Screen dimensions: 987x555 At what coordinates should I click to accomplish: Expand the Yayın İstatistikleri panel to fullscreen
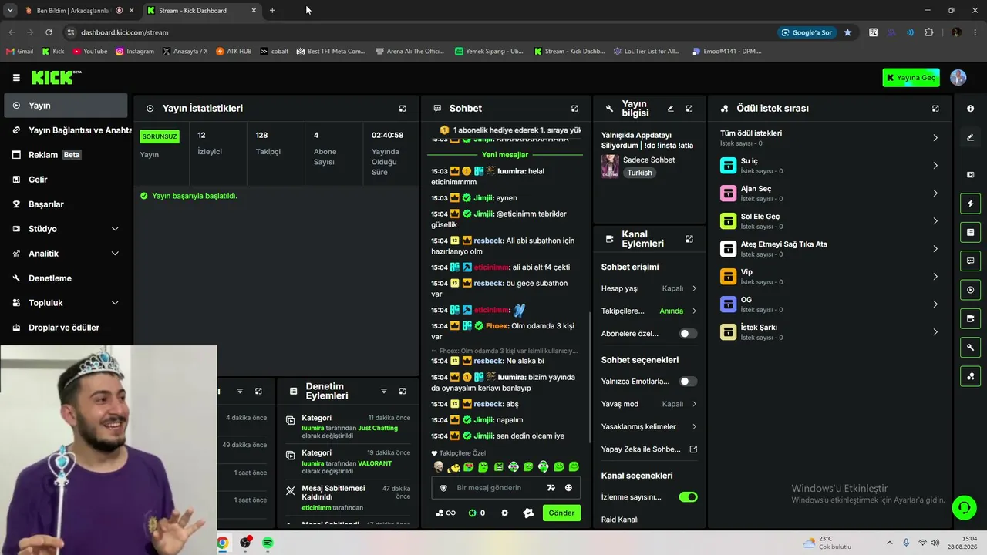tap(402, 109)
